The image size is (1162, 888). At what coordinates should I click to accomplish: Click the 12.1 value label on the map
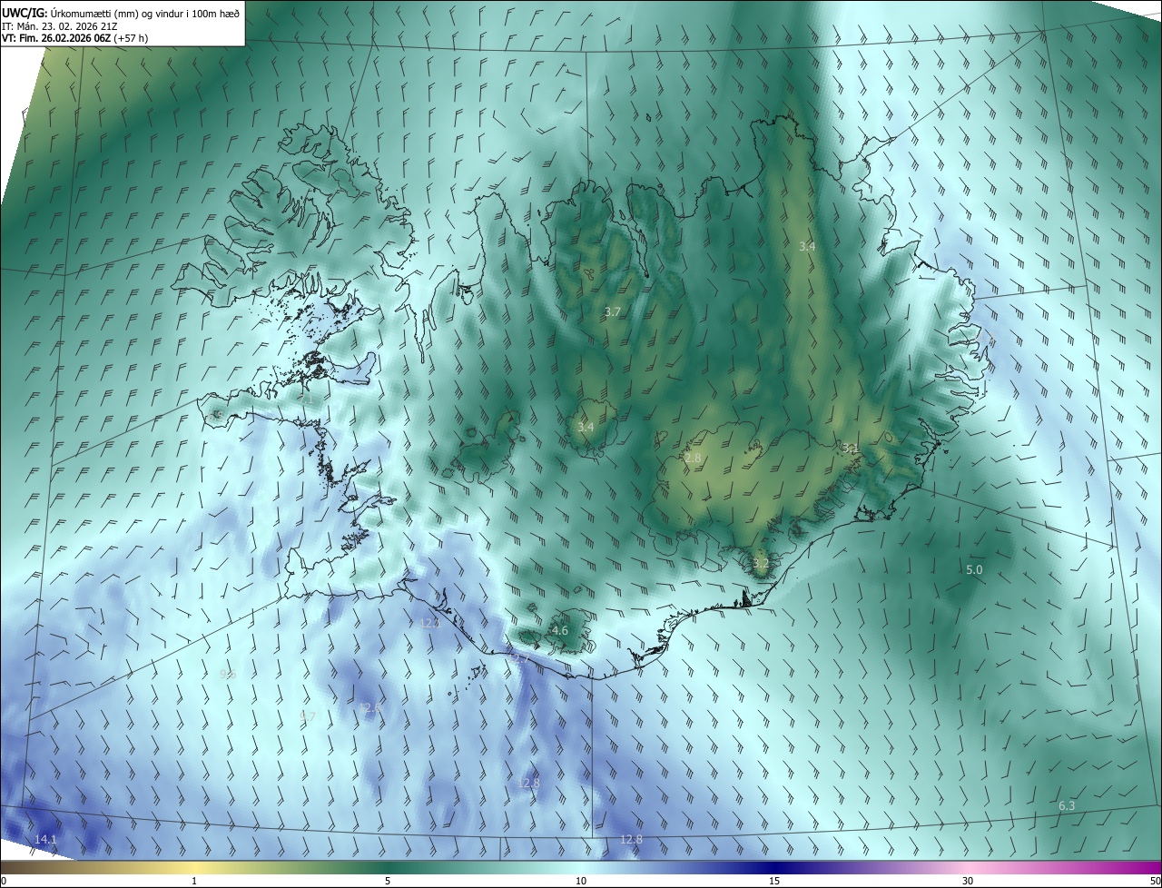[x=430, y=623]
